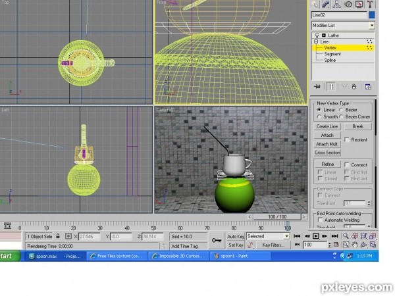Click Zoom Extents icon
The width and height of the screenshot is (395, 296).
click(364, 236)
